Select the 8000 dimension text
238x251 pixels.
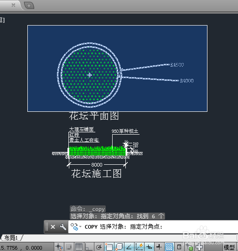pyautogui.click(x=97, y=165)
